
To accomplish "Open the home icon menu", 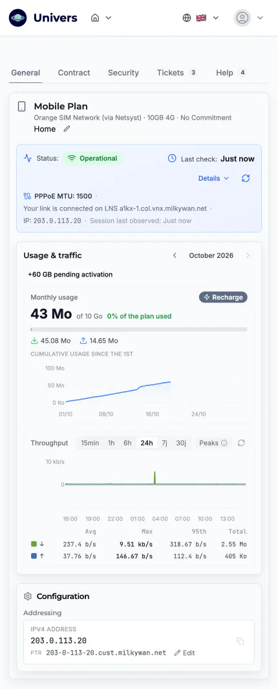I will [x=95, y=18].
